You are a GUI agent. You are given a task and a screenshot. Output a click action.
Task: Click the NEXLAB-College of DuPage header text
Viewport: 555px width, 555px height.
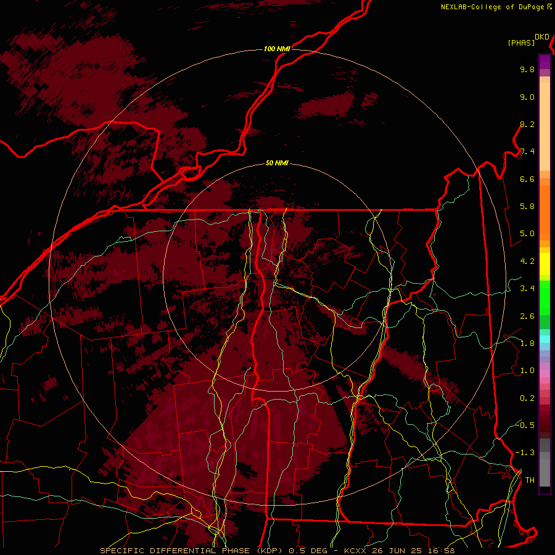click(x=493, y=7)
